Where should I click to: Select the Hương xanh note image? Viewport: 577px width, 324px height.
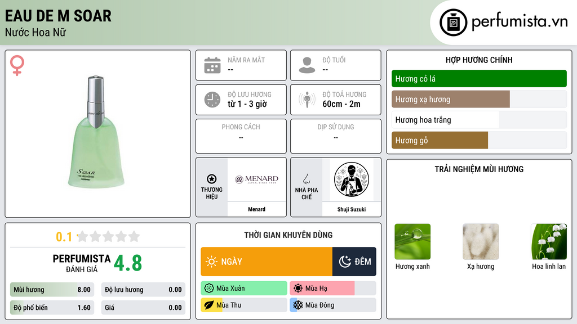[x=412, y=242]
